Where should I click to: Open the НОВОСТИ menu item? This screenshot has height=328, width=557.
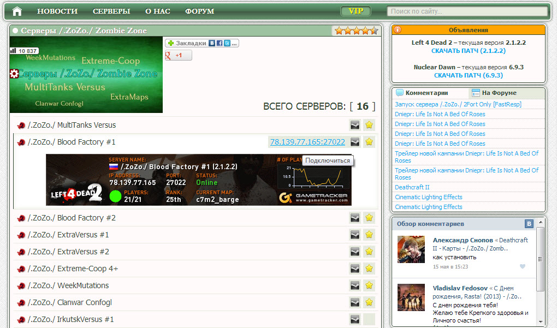[57, 11]
